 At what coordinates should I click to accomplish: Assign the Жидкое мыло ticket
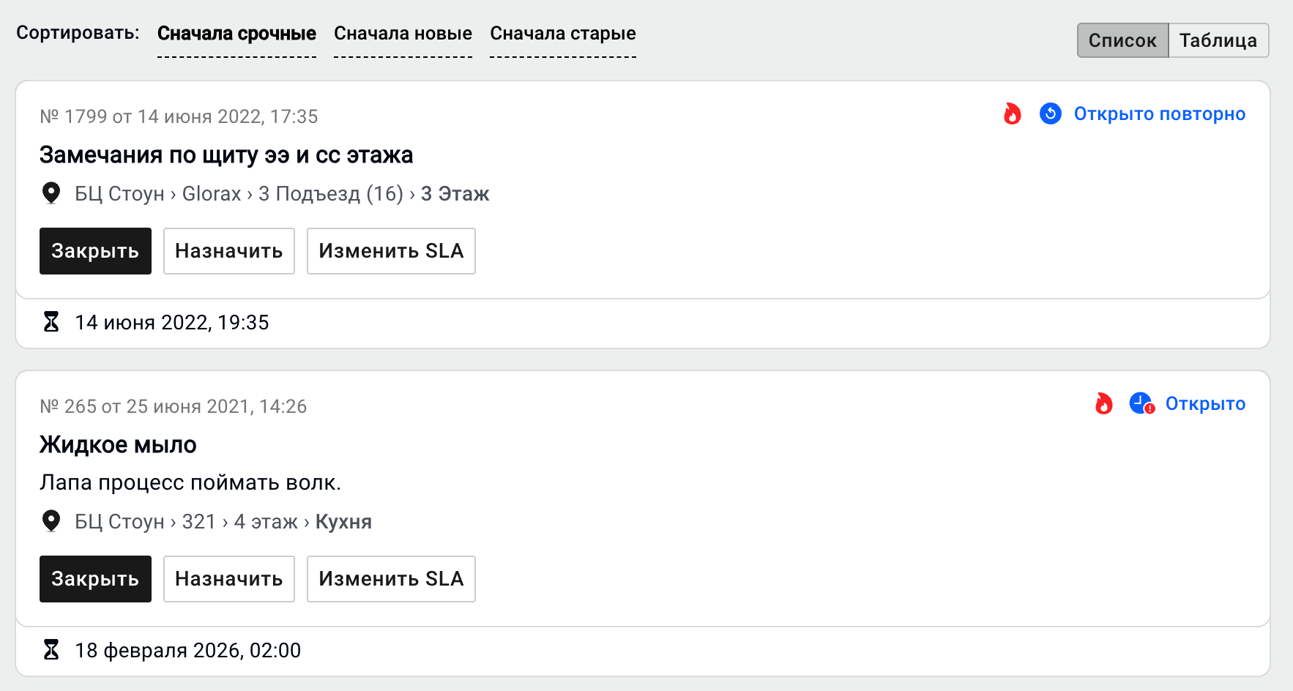pos(228,579)
